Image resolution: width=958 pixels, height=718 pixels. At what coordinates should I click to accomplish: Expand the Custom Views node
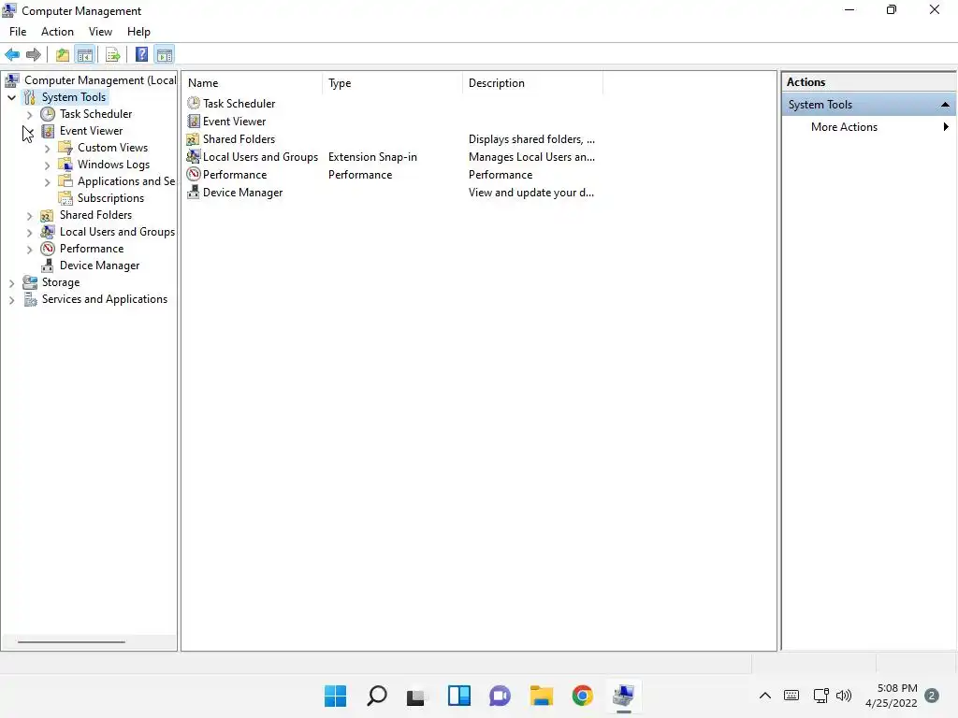47,149
